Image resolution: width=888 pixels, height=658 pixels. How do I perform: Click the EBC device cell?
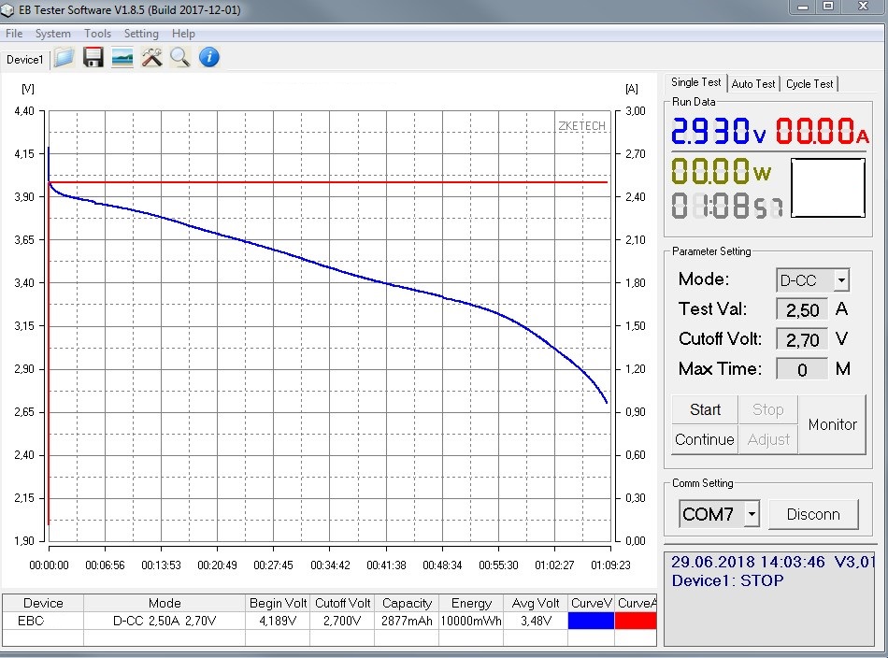43,621
